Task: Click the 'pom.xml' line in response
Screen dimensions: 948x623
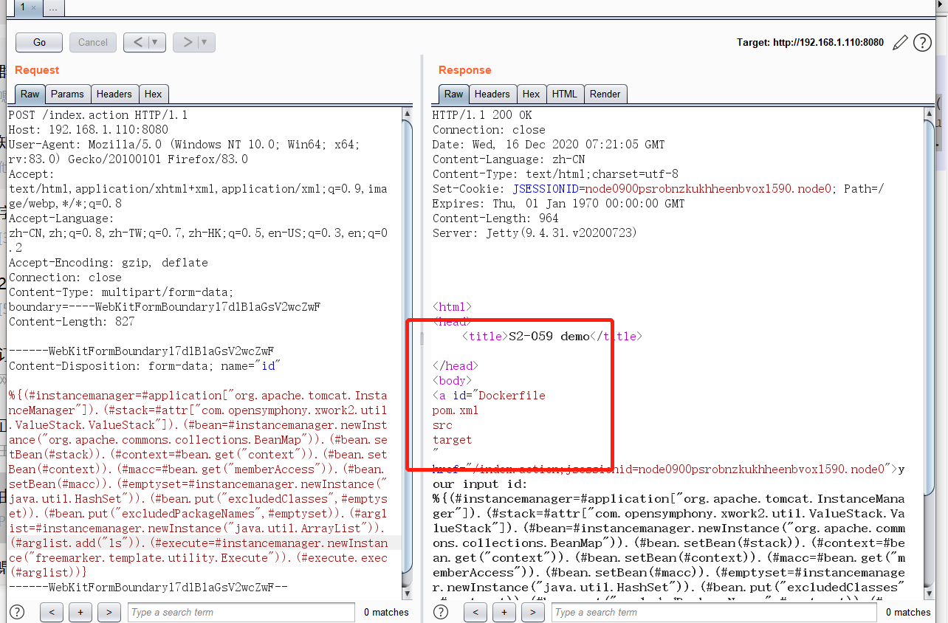Action: pos(456,410)
